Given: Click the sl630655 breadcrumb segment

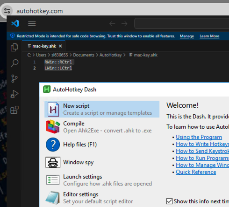Looking at the screenshot, I should (60, 55).
